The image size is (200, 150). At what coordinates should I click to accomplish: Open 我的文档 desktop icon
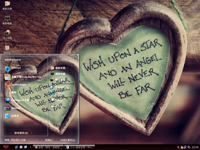click(7, 6)
